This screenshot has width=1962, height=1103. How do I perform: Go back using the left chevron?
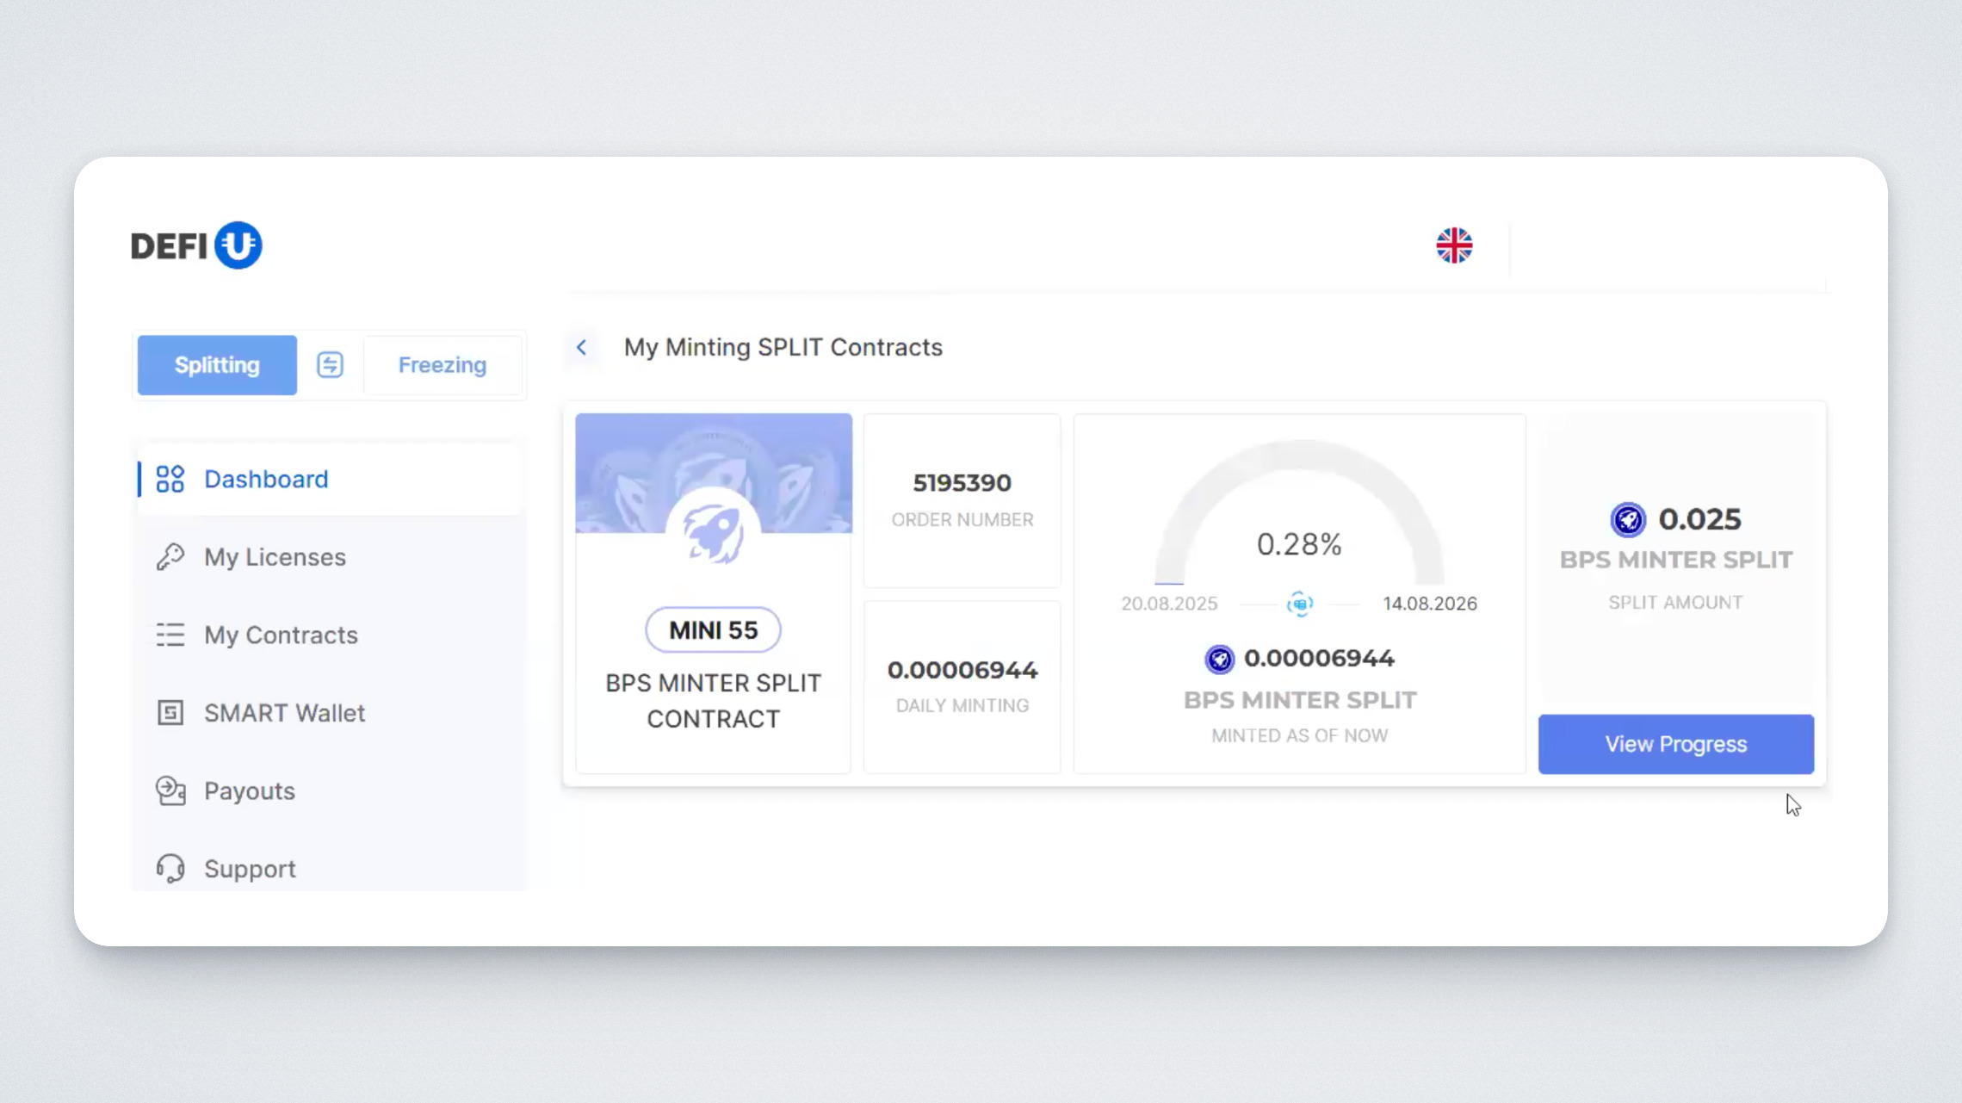[582, 347]
